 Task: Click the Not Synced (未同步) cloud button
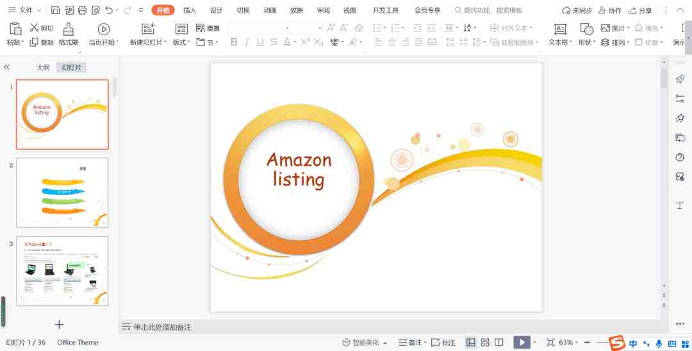577,10
